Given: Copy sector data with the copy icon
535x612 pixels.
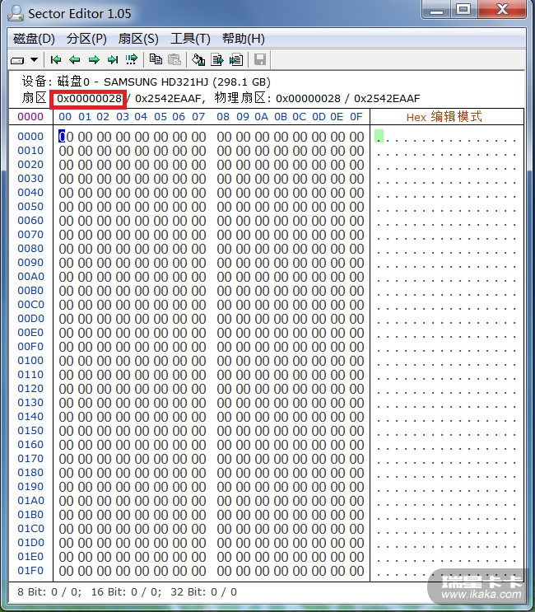Looking at the screenshot, I should (156, 59).
